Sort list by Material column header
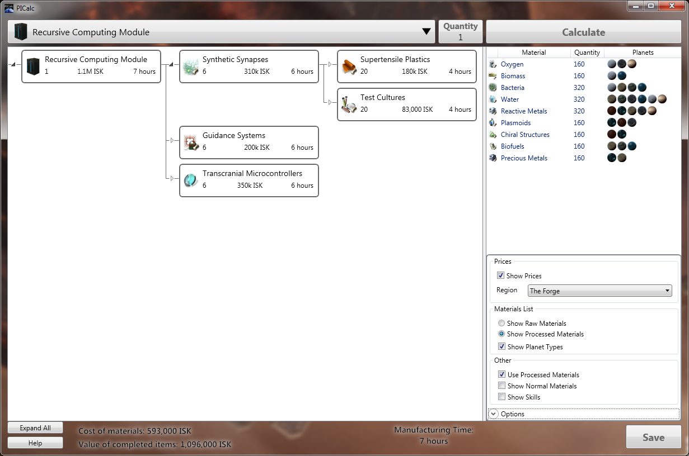 (533, 53)
